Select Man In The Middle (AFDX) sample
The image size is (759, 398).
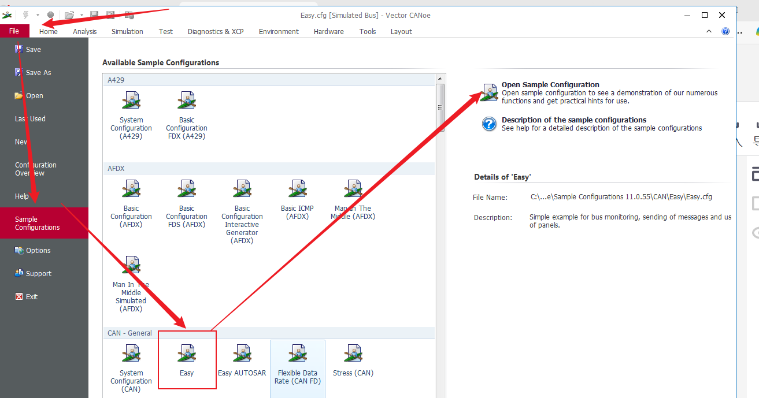point(353,200)
